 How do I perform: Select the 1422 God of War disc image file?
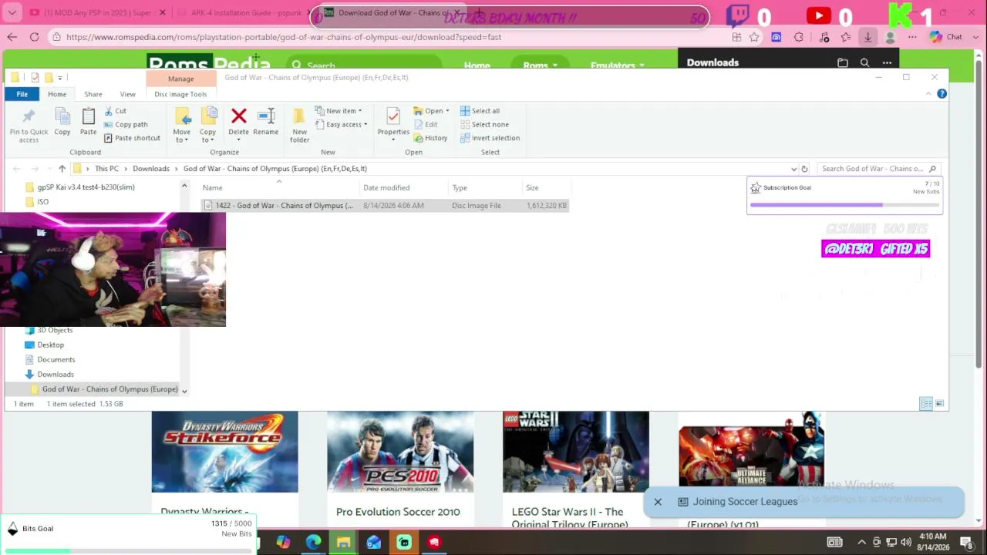(x=385, y=206)
